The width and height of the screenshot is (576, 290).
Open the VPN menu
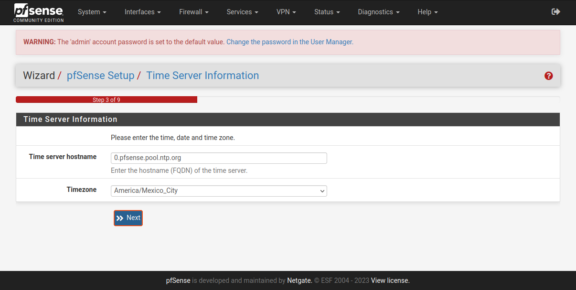coord(286,12)
